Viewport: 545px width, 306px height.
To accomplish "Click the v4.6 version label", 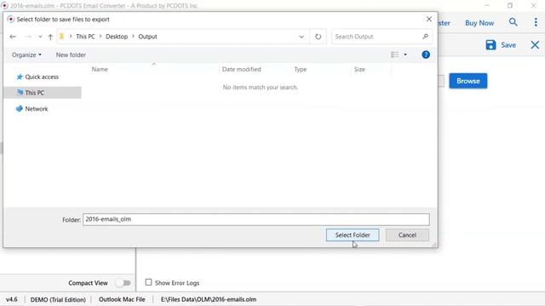I will (x=11, y=299).
